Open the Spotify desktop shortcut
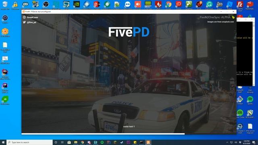Screen dimensions: 258x145 [250, 100]
